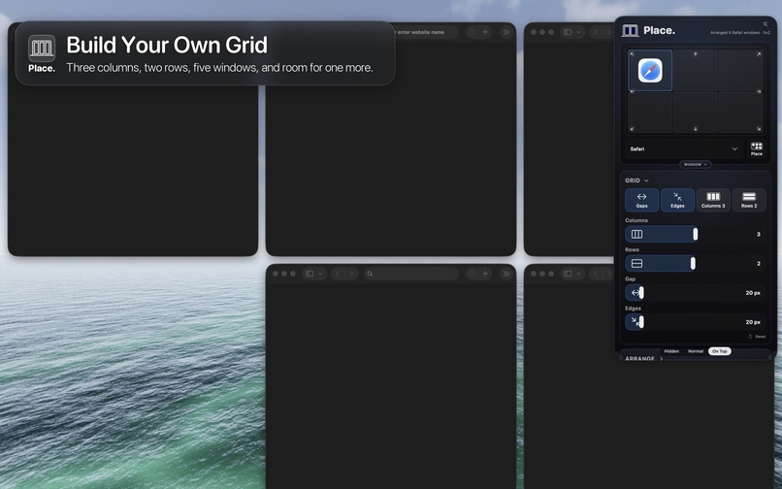Open sidebar dropdown chevron in upper right Safari window

pyautogui.click(x=578, y=32)
